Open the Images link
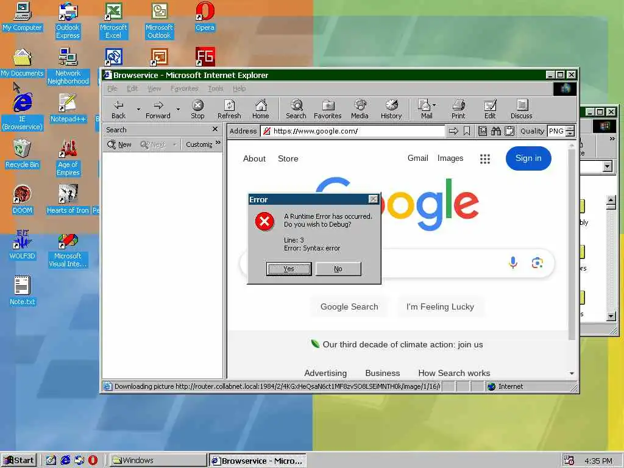The image size is (624, 468). pos(450,158)
